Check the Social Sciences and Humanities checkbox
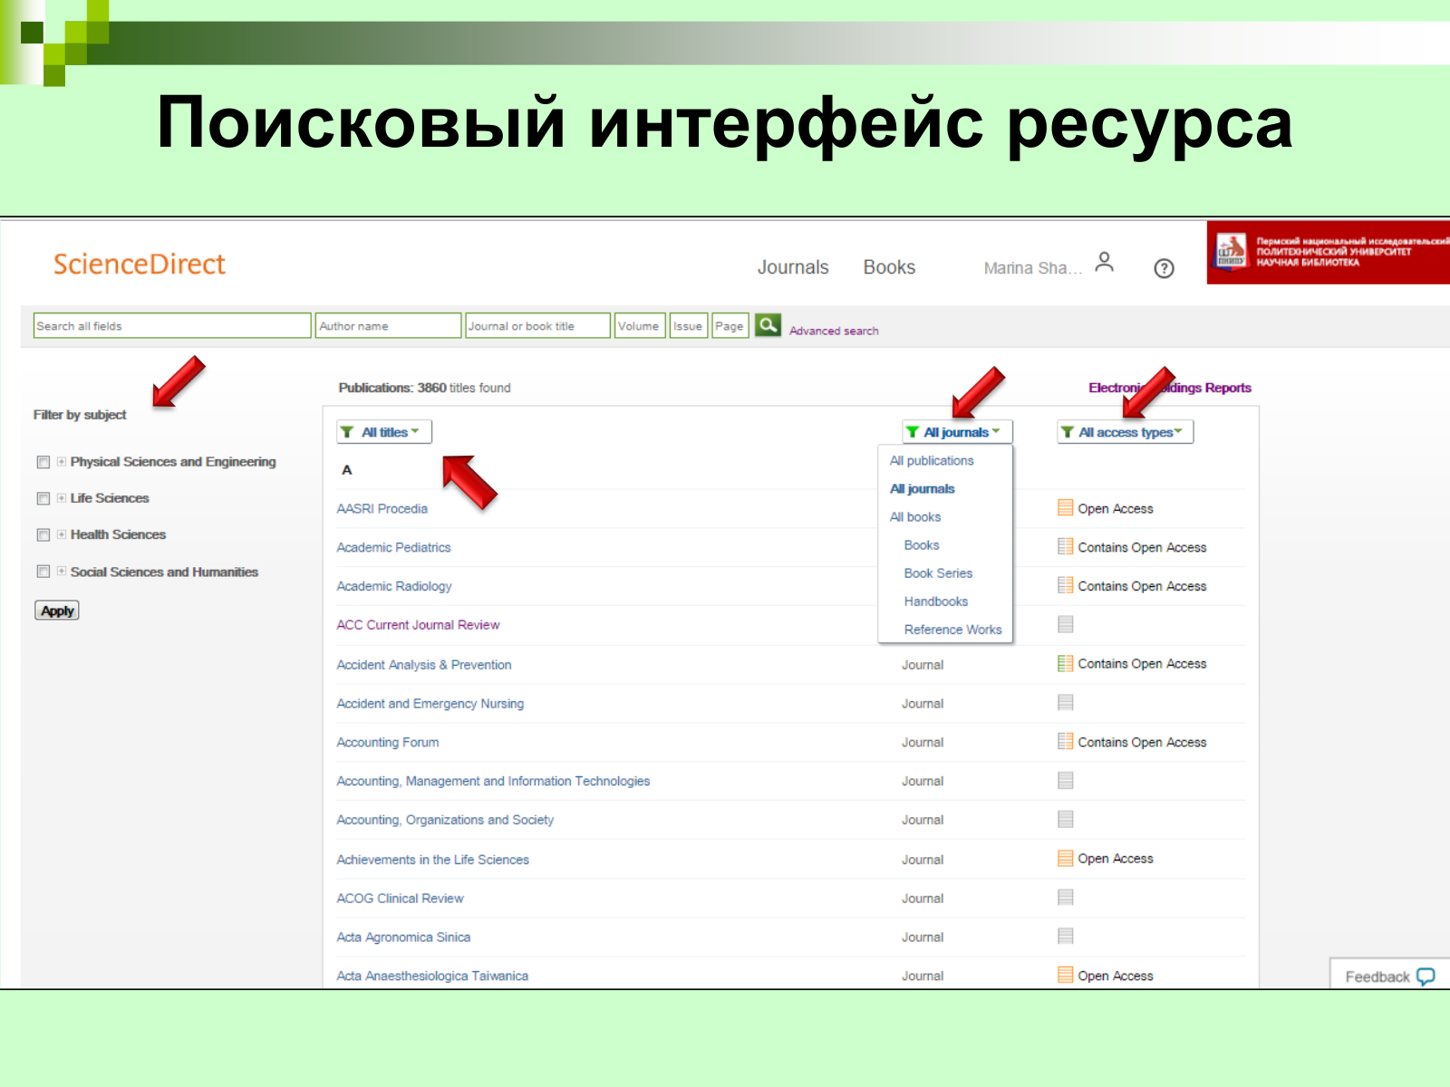The width and height of the screenshot is (1450, 1087). click(43, 572)
